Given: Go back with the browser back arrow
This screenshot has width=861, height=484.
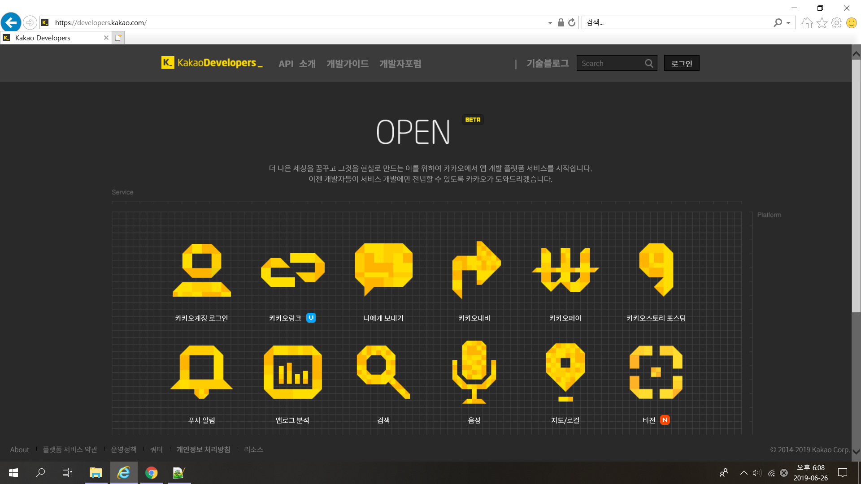Looking at the screenshot, I should click(11, 22).
